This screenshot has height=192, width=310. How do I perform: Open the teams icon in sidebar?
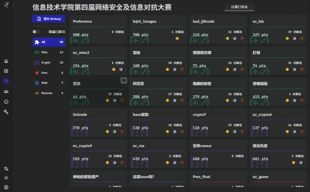point(6,92)
